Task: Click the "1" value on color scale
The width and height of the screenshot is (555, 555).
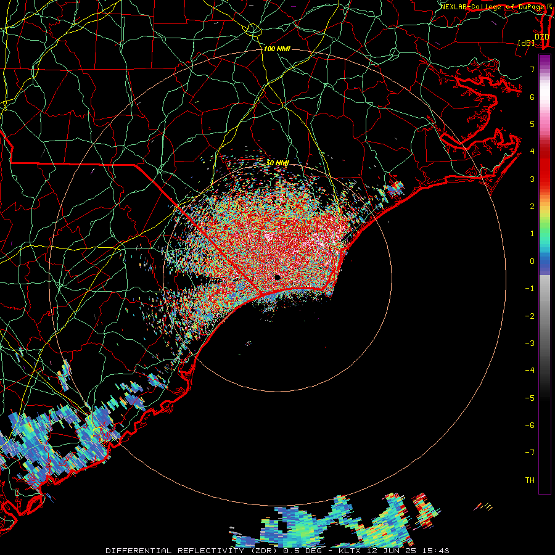Action: click(532, 234)
